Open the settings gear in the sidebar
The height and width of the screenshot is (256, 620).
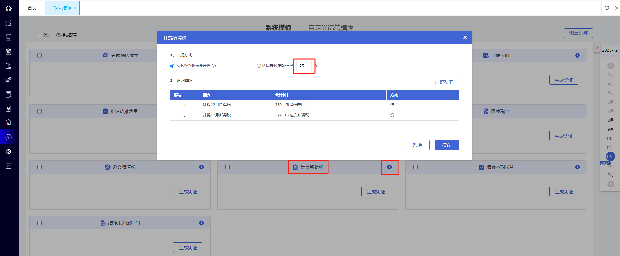[9, 152]
